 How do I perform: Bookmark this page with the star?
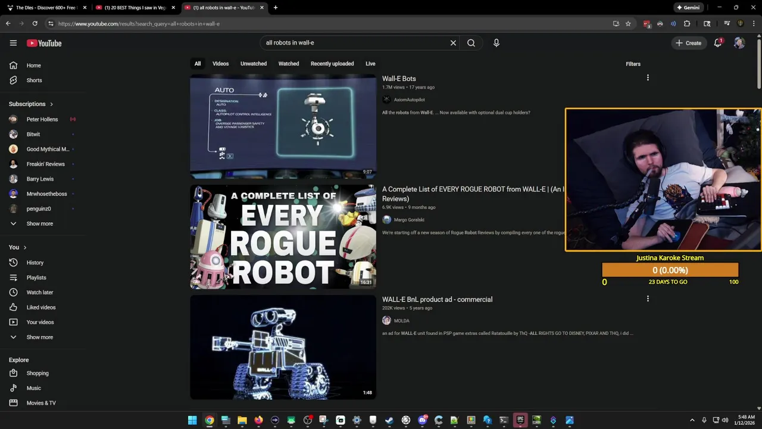(628, 24)
